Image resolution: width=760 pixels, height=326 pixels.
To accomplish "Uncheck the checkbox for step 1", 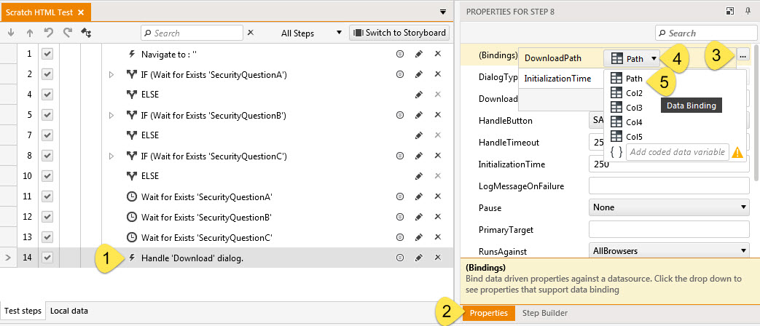I will [47, 54].
